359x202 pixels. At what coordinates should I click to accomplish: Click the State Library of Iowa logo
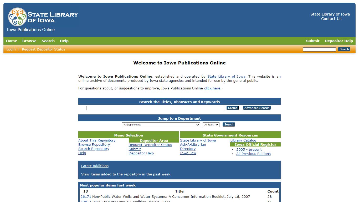tap(43, 17)
